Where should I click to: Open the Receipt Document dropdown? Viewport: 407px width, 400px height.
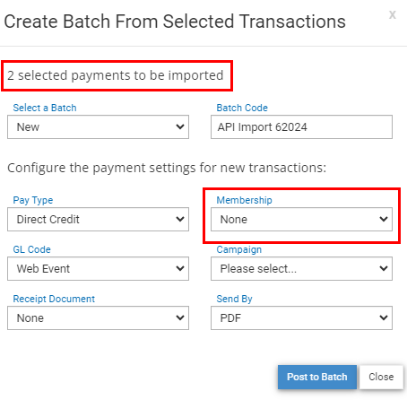coord(98,318)
